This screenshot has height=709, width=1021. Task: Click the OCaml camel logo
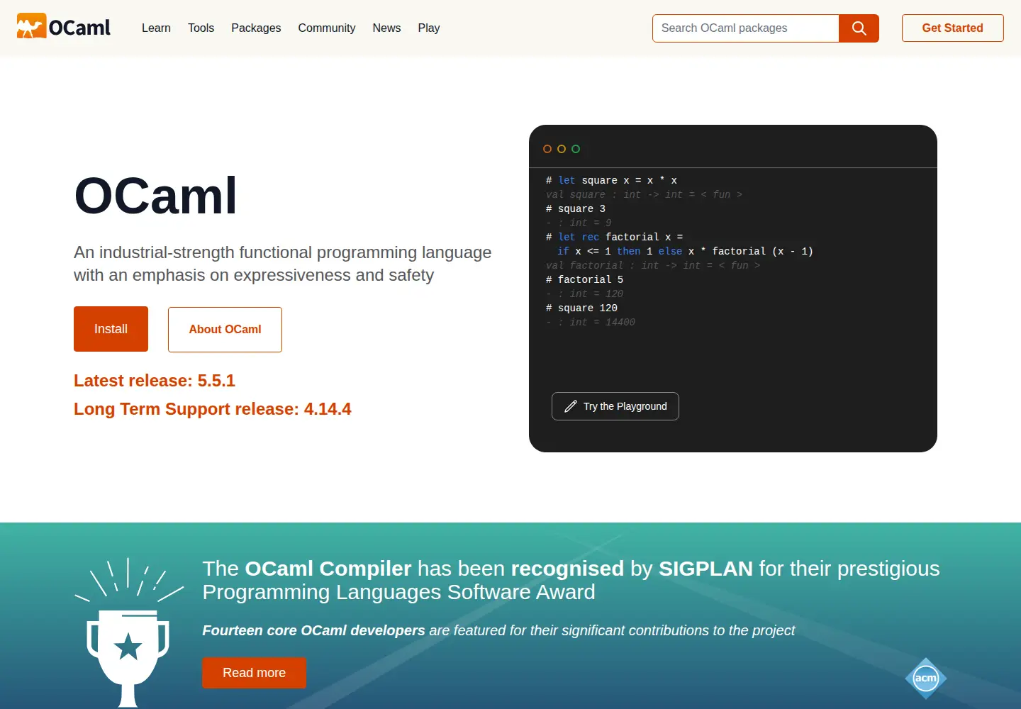coord(64,27)
